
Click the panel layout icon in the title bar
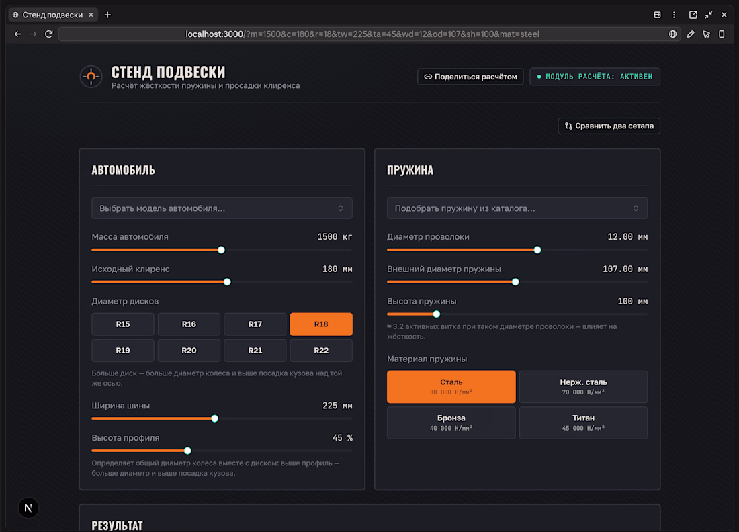point(658,15)
